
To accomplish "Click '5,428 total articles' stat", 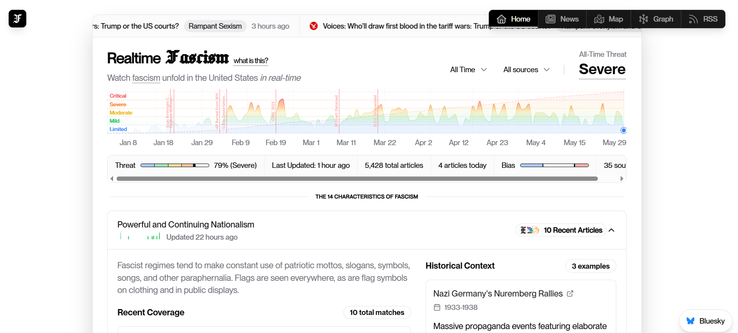I will pyautogui.click(x=394, y=166).
